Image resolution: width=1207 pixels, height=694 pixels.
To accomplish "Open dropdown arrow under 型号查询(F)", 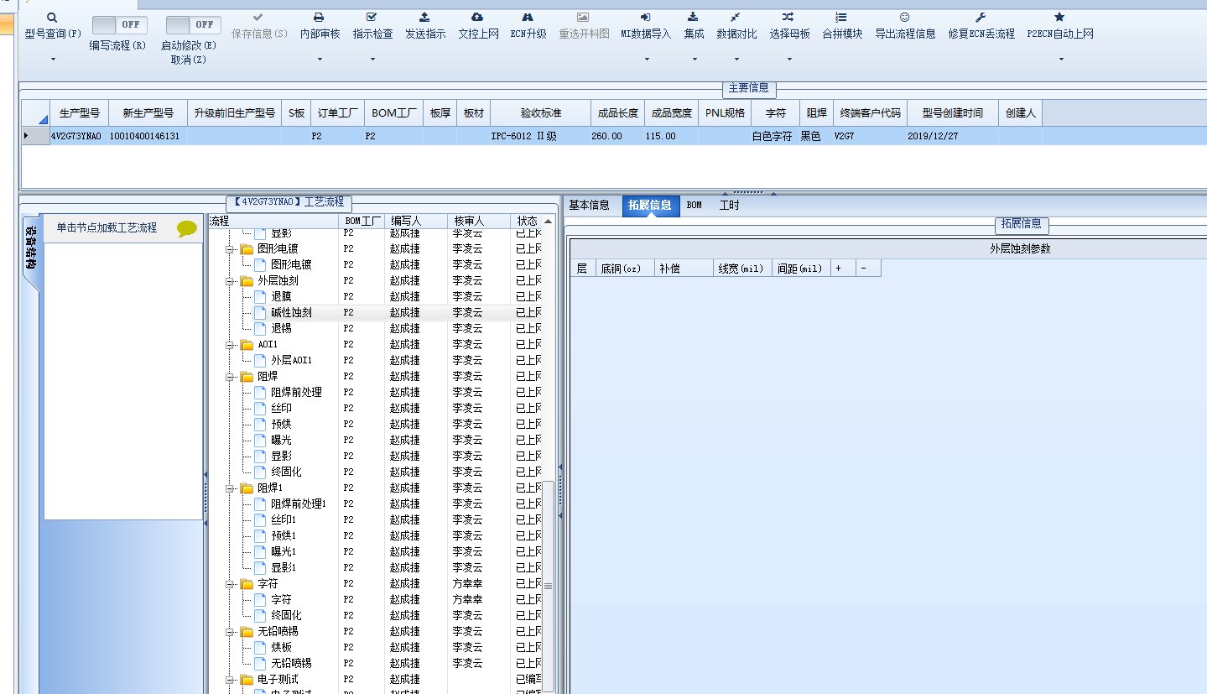I will [x=52, y=60].
